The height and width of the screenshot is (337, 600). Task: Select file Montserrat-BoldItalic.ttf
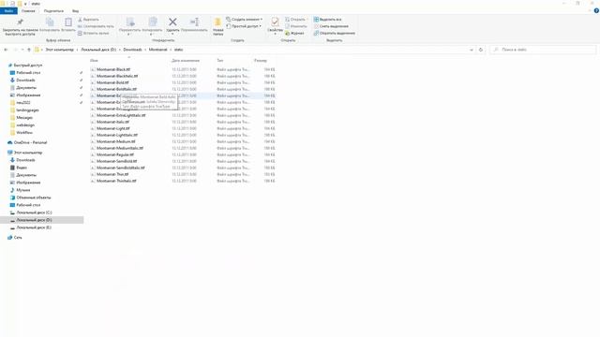(x=116, y=89)
